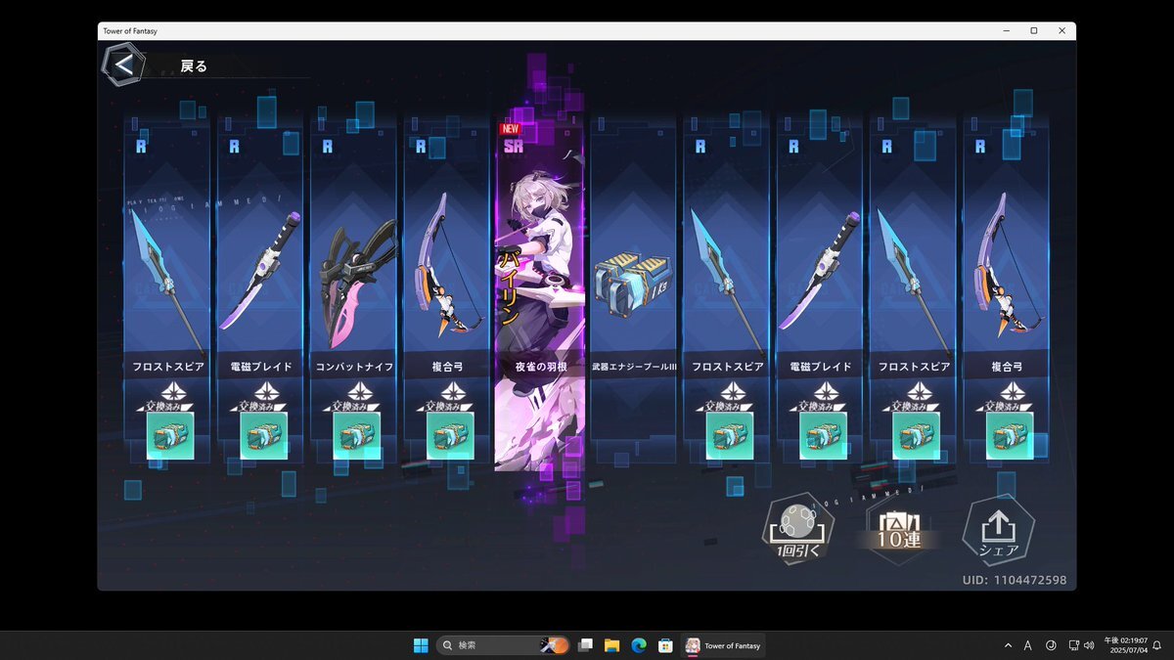
Task: Click the NEW badge on the SR card
Action: tap(509, 128)
